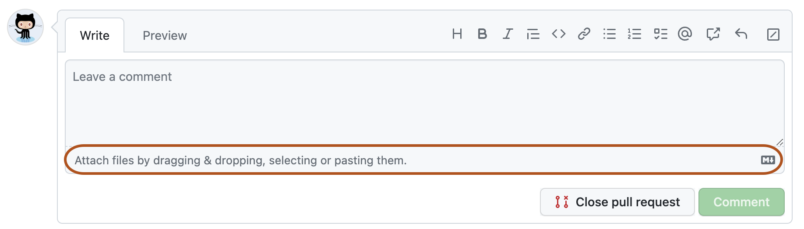Insert code formatting

(x=559, y=34)
